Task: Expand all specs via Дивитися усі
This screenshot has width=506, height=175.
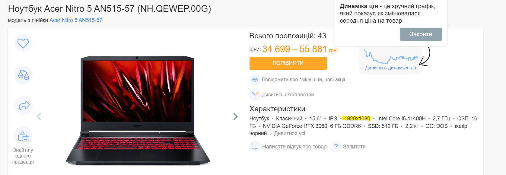Action: click(x=289, y=133)
